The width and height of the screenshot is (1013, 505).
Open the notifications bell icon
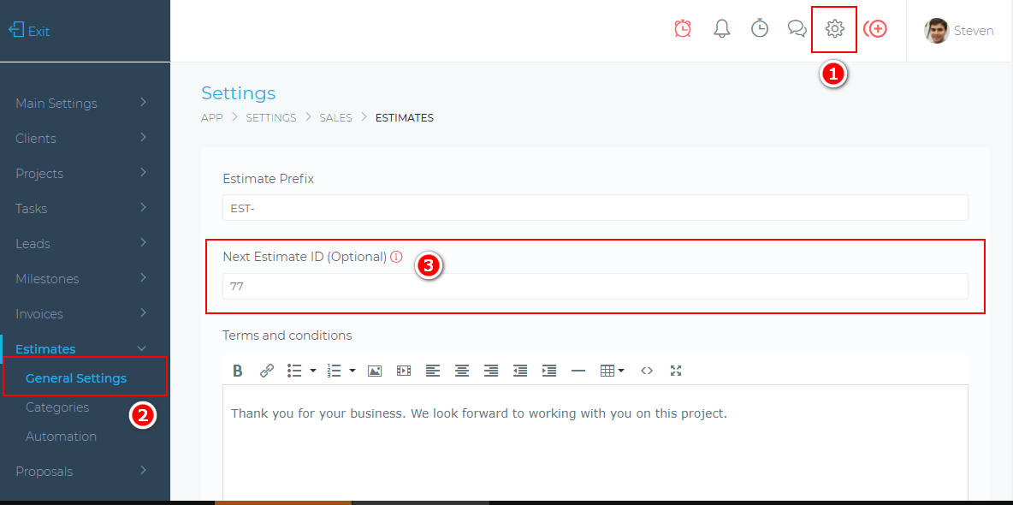click(x=721, y=28)
